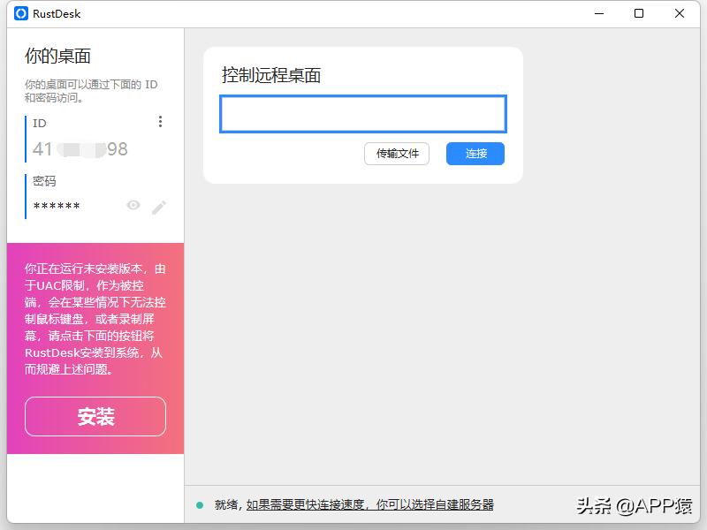Click the 安装 button to install RustDesk
The width and height of the screenshot is (707, 530).
pyautogui.click(x=94, y=416)
